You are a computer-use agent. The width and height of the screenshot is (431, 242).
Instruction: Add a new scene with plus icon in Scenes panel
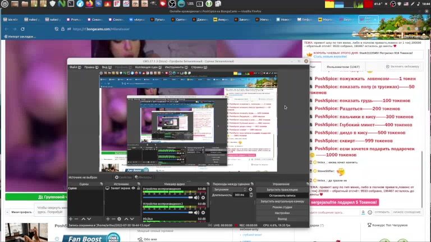pos(70,219)
